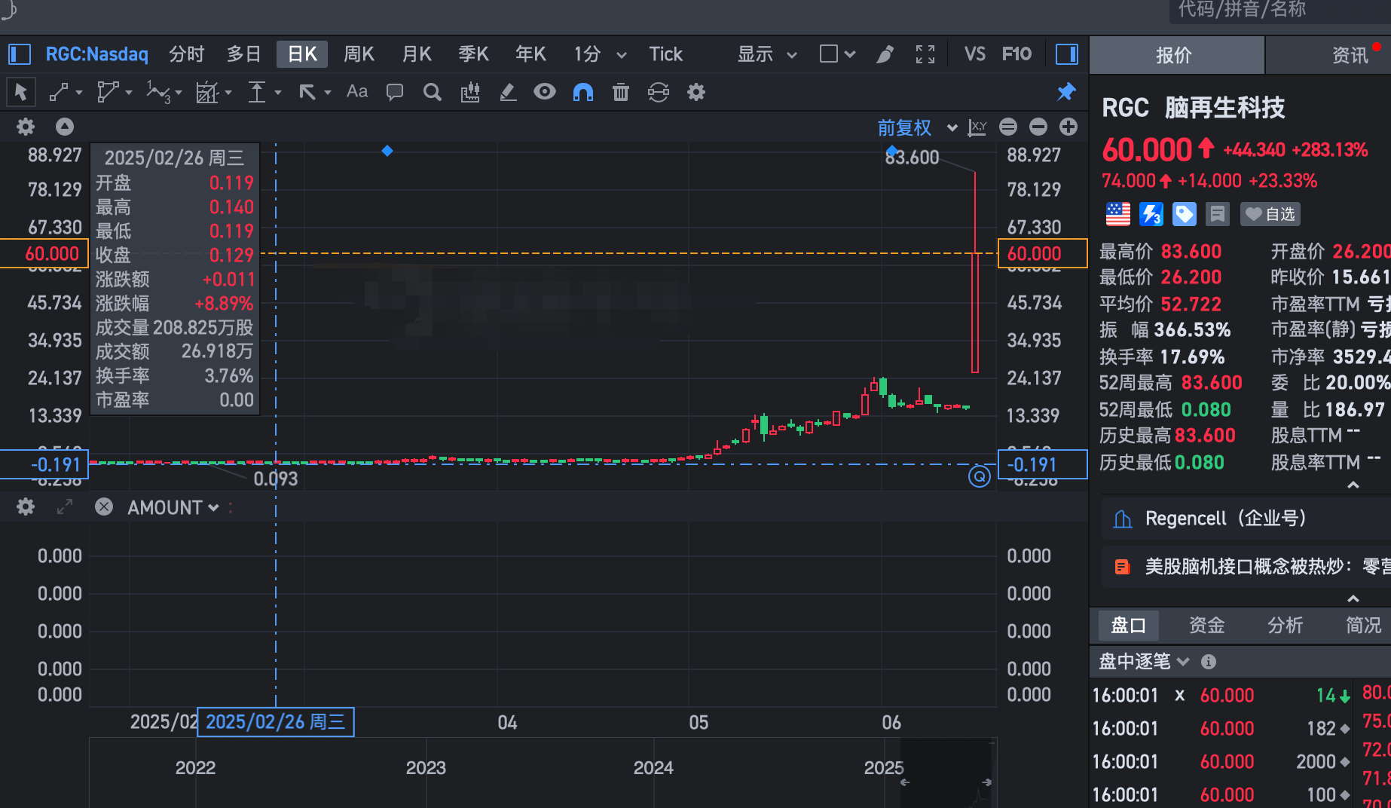This screenshot has height=808, width=1391.
Task: Open the 1分 interval dropdown
Action: point(622,55)
